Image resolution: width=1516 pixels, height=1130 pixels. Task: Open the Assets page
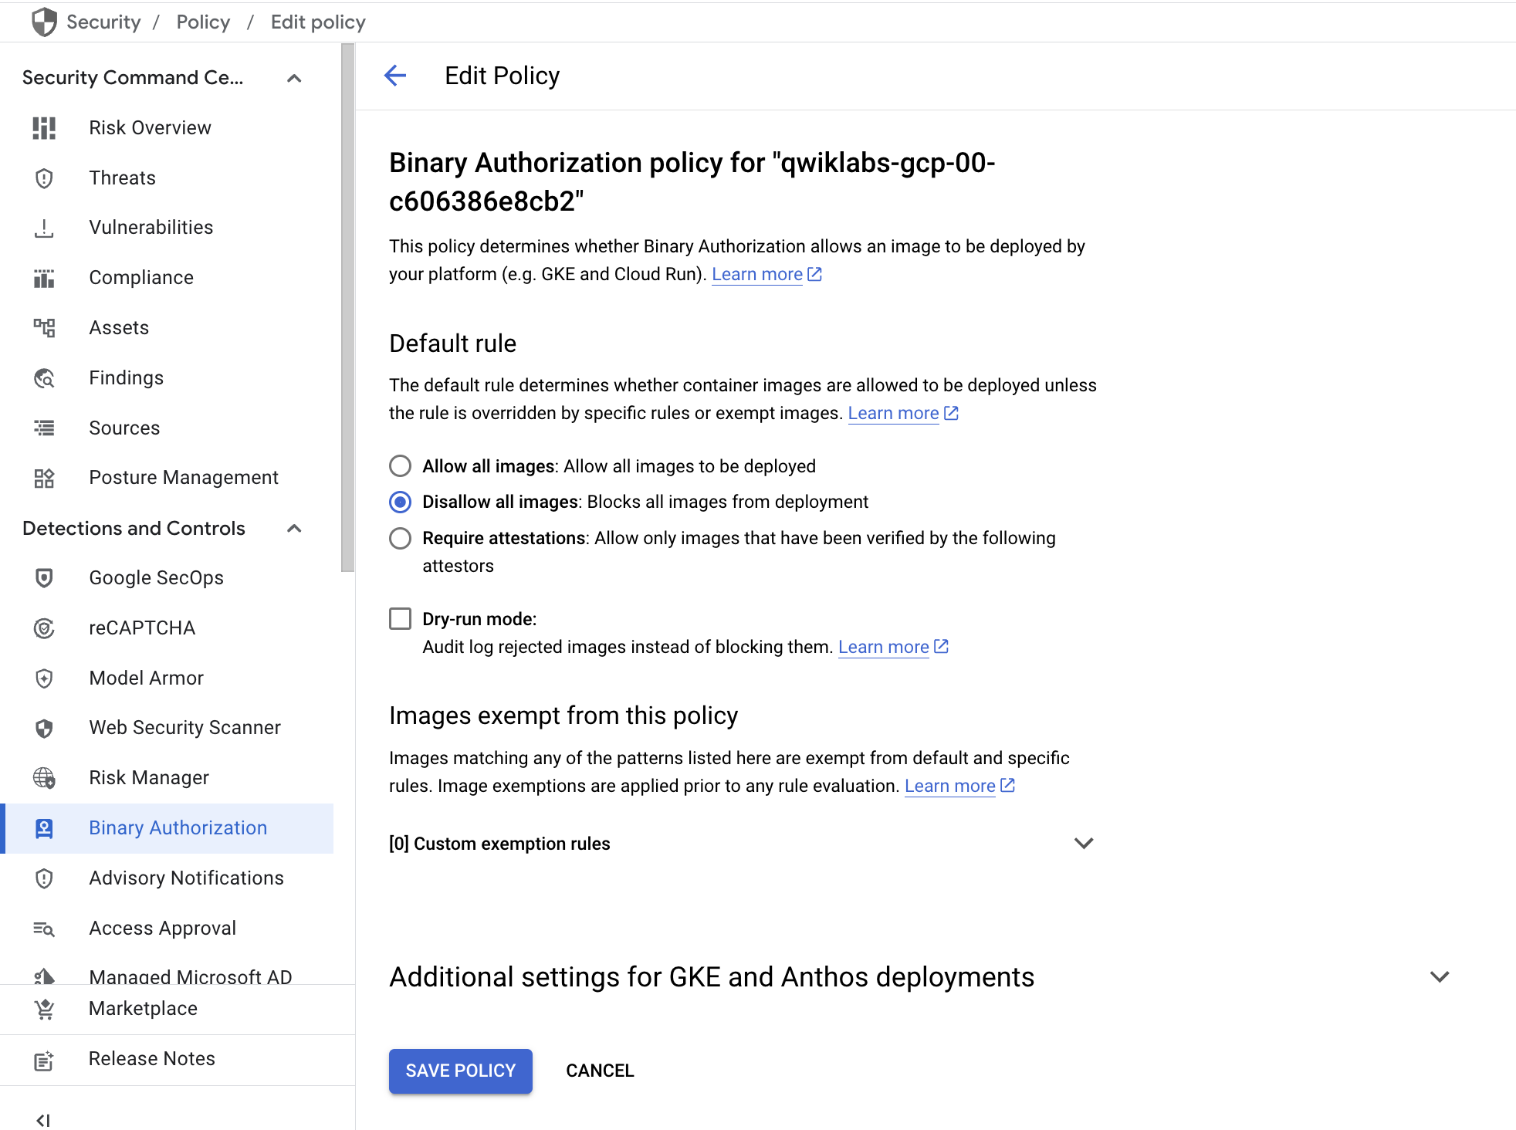(x=119, y=328)
